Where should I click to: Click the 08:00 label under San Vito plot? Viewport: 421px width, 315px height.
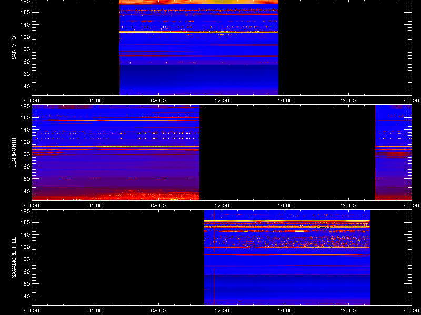[158, 101]
